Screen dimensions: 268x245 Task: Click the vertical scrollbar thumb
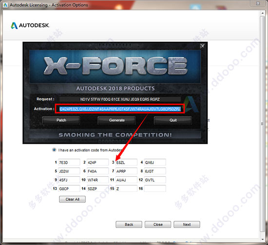(263, 124)
